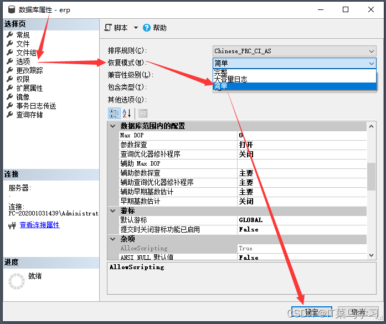Select 大容量日志 recovery model option
Viewport: 386px width, 324px height.
230,79
